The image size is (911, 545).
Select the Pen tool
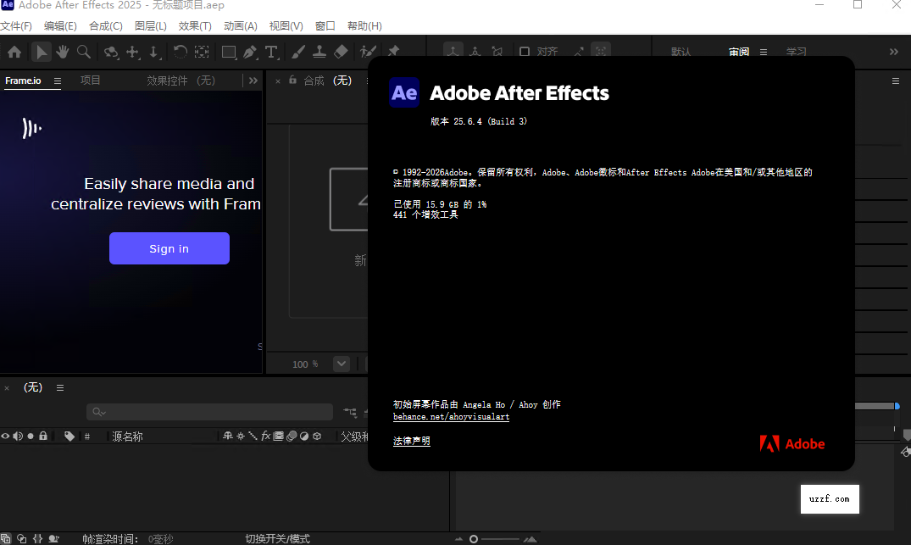[x=249, y=52]
